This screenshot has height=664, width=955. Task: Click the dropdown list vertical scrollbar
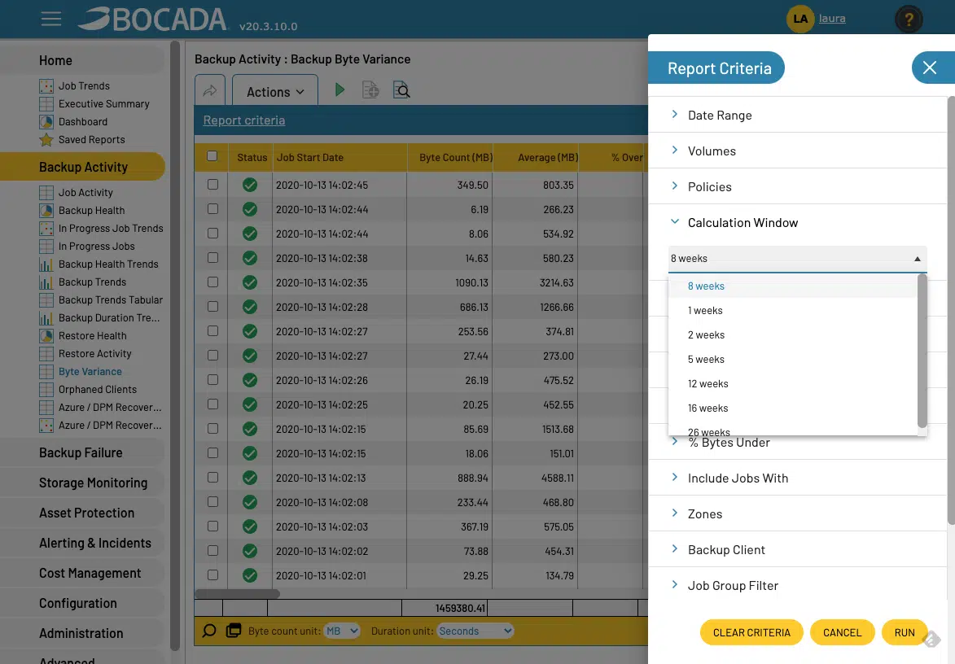tap(922, 352)
